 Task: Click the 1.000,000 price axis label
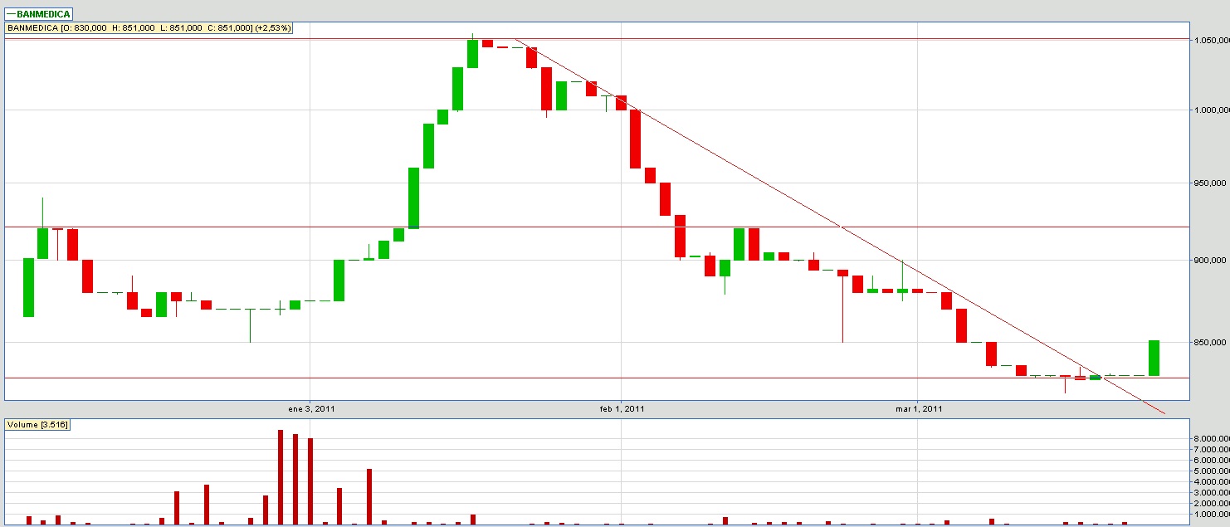1211,110
